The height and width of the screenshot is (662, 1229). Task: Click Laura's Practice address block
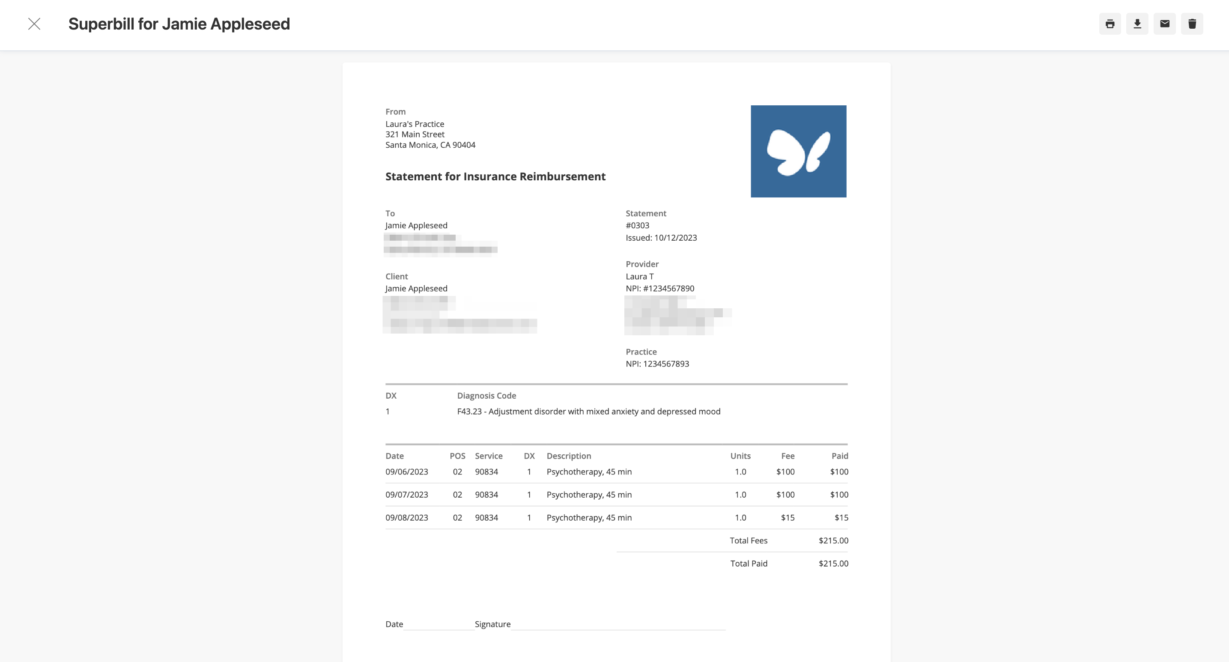click(430, 134)
